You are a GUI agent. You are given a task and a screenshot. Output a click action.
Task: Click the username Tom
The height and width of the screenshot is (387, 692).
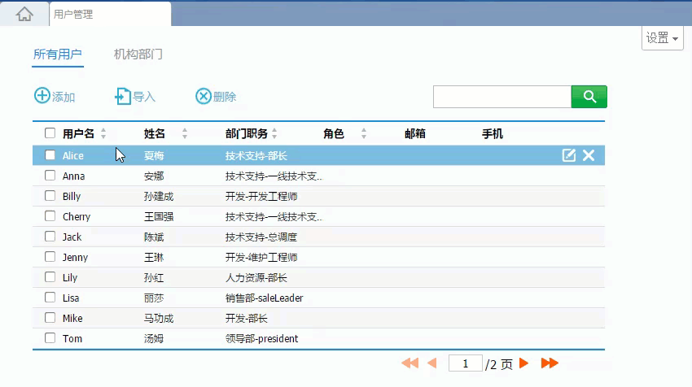(x=72, y=338)
